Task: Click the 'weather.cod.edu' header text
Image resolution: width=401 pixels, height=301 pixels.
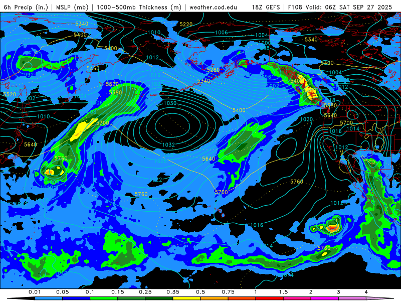Action: [x=213, y=7]
